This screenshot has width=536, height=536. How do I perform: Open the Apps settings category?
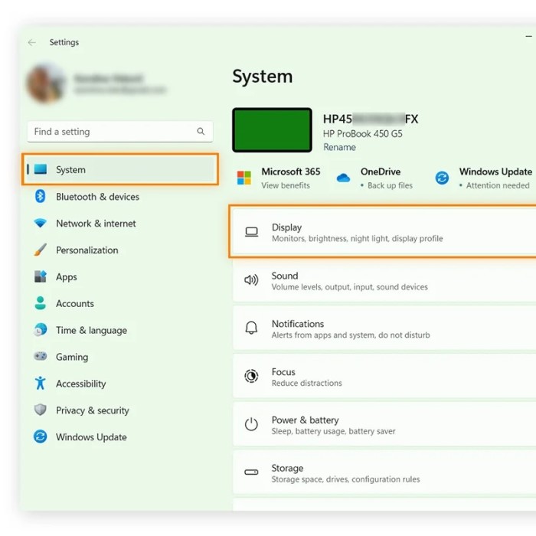(67, 277)
